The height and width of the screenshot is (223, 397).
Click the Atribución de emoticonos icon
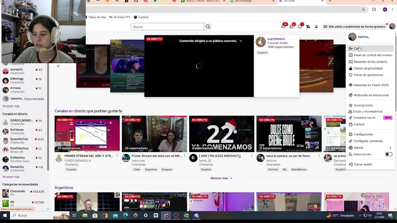(350, 95)
